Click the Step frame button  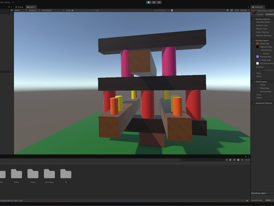159,2
